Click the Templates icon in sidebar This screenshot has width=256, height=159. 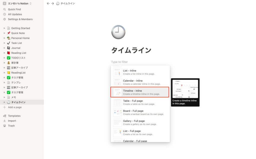tap(4, 116)
